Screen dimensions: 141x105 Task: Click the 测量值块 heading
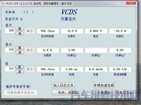68,19
